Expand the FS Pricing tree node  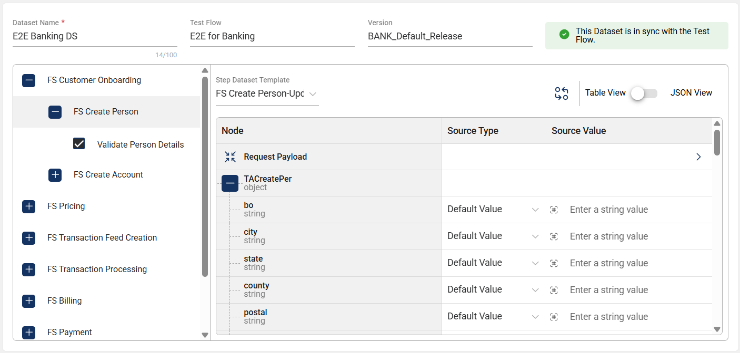(29, 206)
